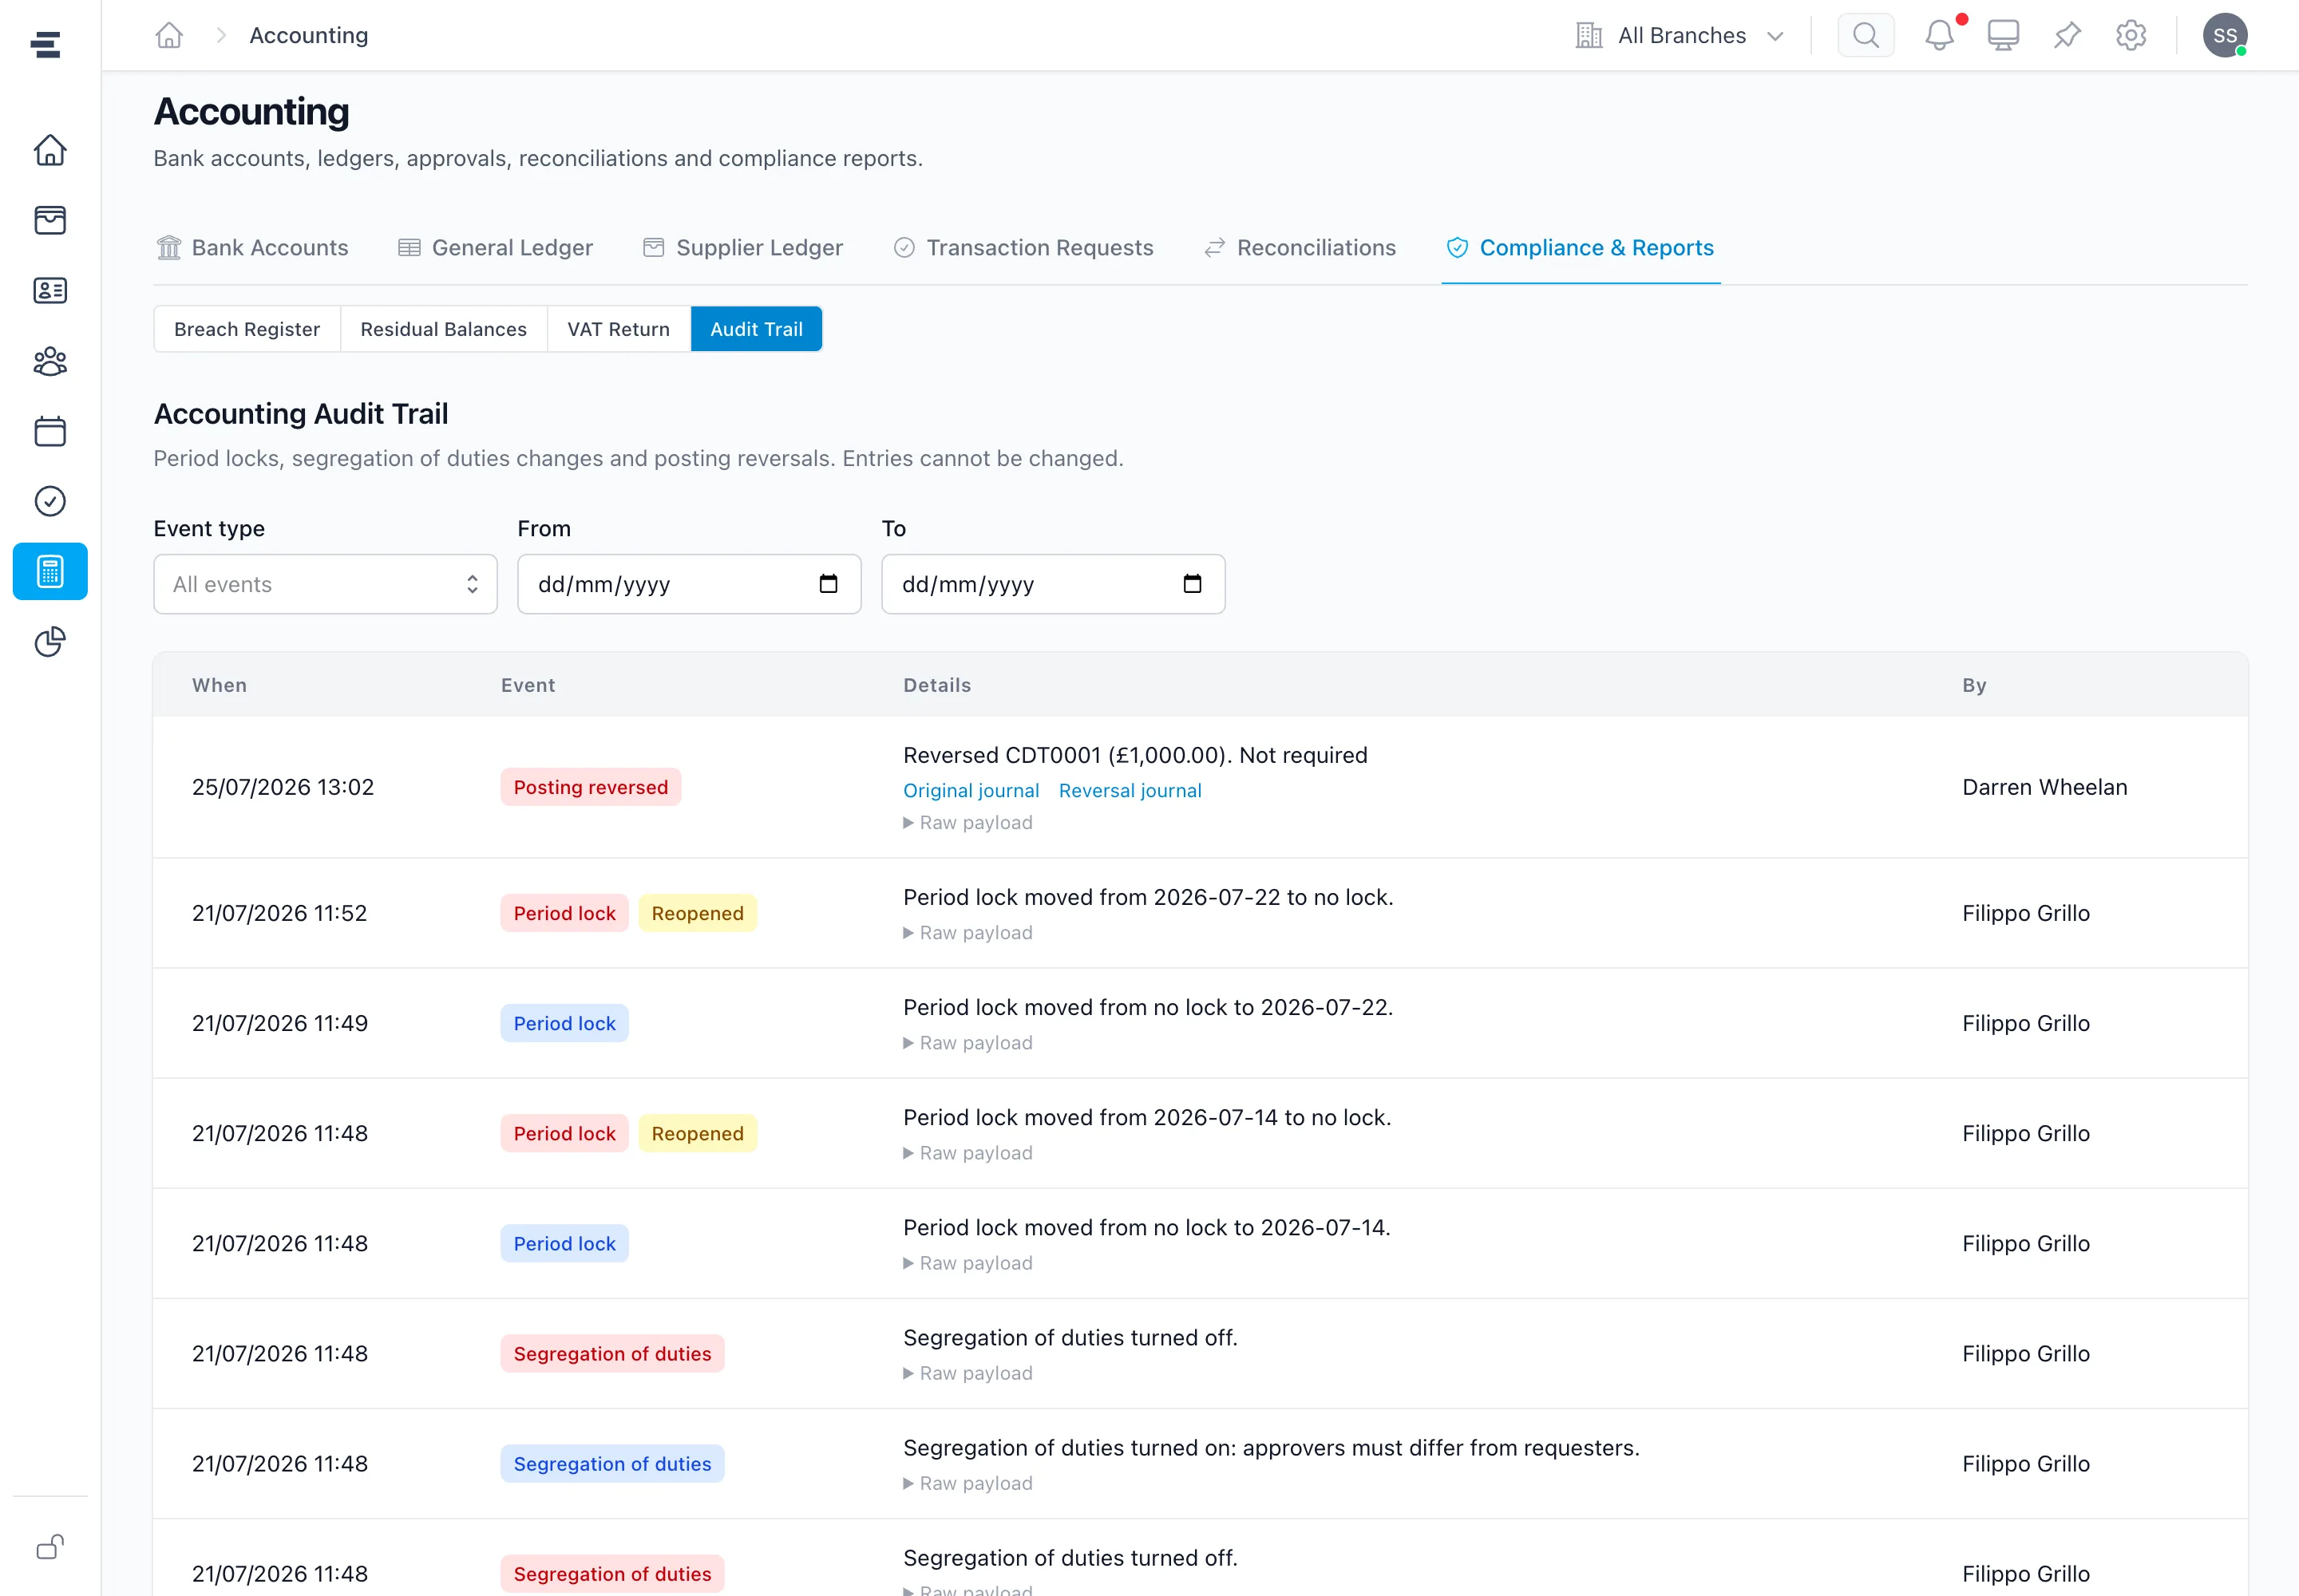This screenshot has width=2299, height=1596.
Task: Open the people group sidebar icon
Action: (50, 361)
